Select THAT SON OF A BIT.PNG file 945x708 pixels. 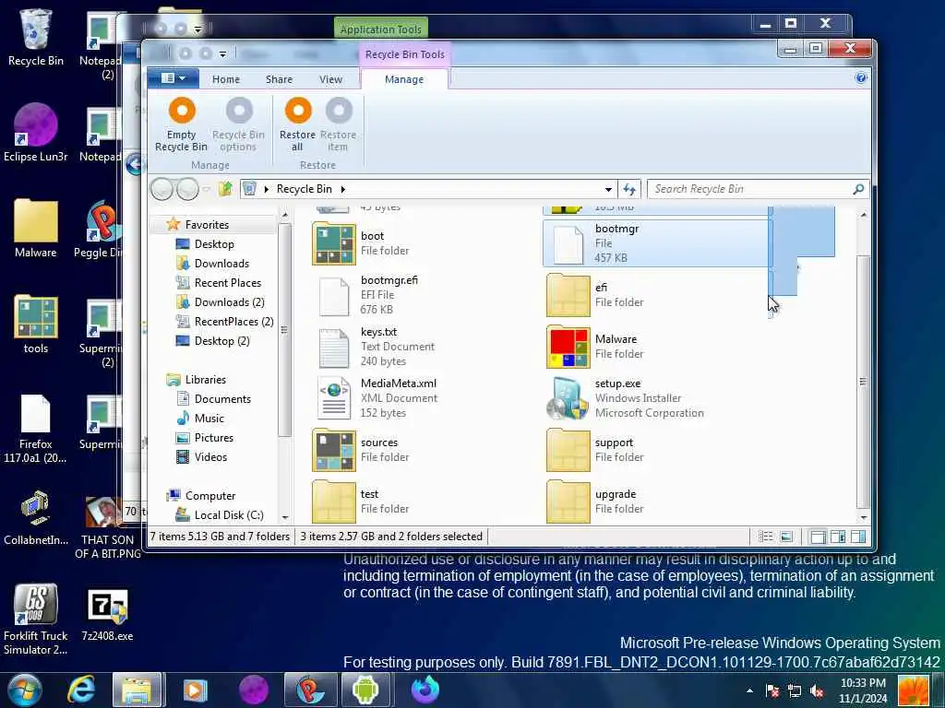coord(107,528)
